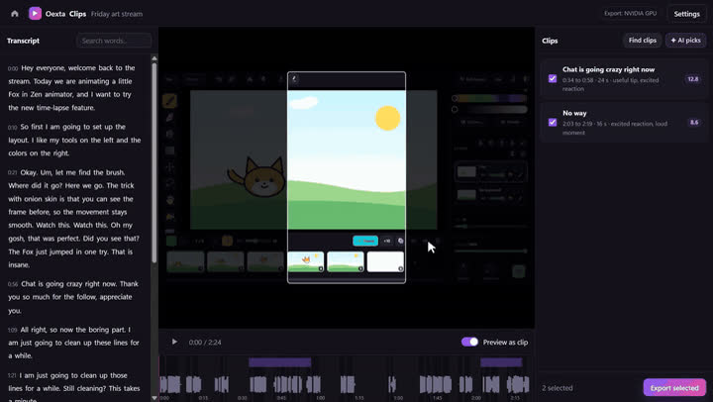Select the first purple clip bar on timeline

[279, 362]
